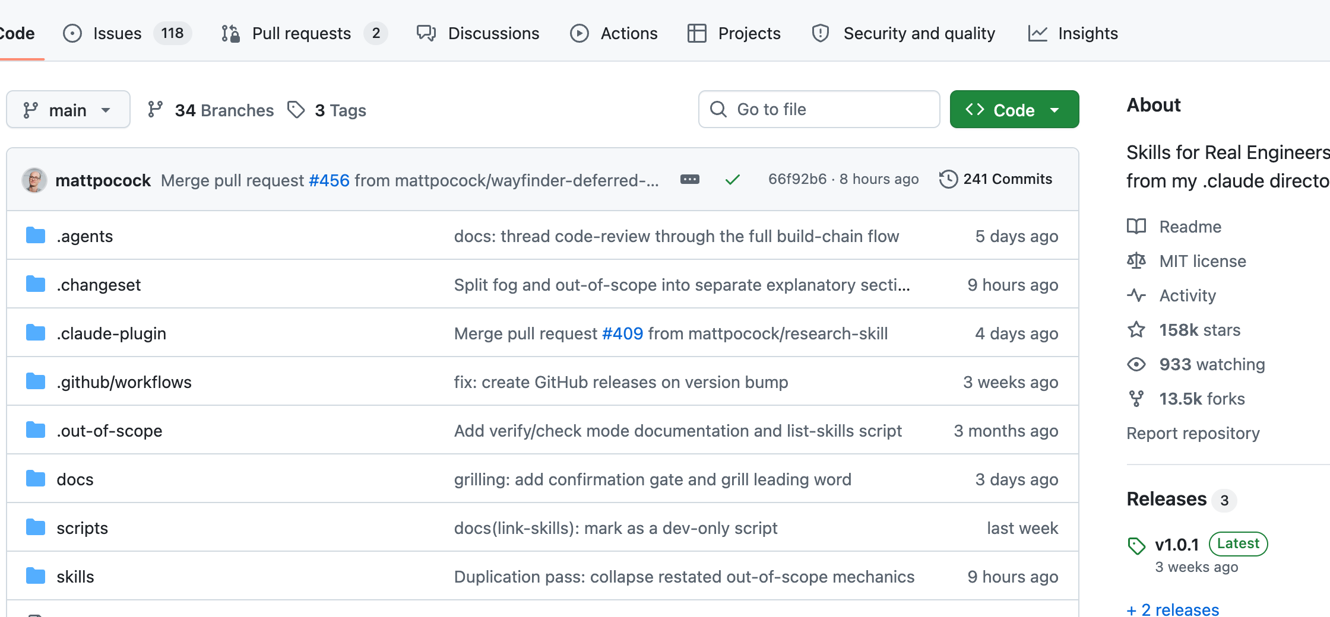Screen dimensions: 1330x617
Task: Open the .claude-plugin folder
Action: [x=112, y=333]
